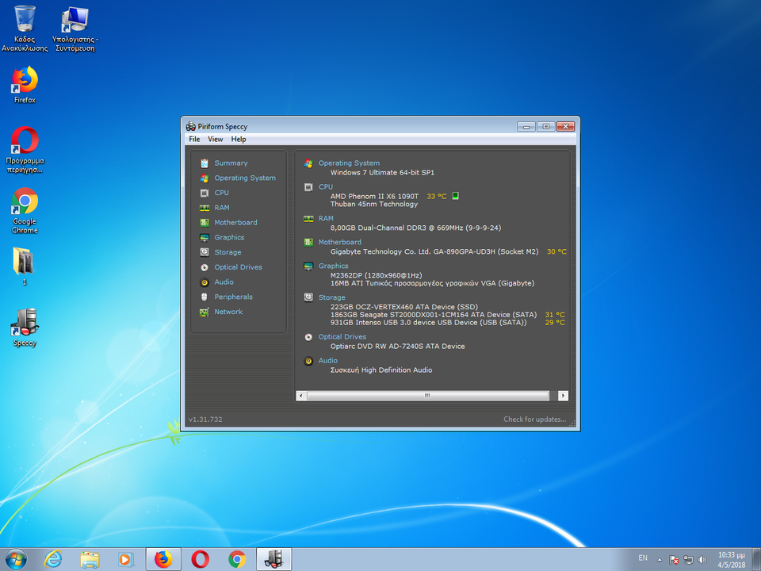Open Internet Explorer from the taskbar
Image resolution: width=761 pixels, height=571 pixels.
[x=53, y=560]
